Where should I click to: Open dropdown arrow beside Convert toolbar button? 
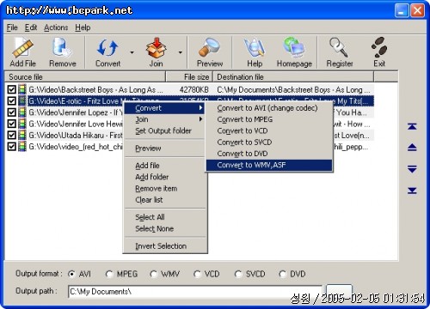coord(132,52)
